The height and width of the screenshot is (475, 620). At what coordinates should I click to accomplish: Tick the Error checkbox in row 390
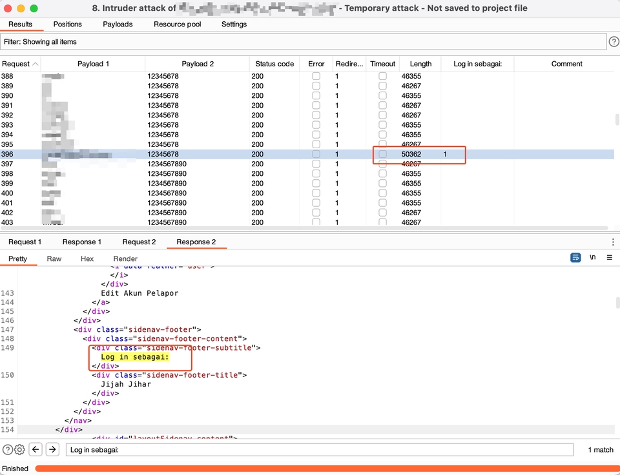pyautogui.click(x=316, y=95)
